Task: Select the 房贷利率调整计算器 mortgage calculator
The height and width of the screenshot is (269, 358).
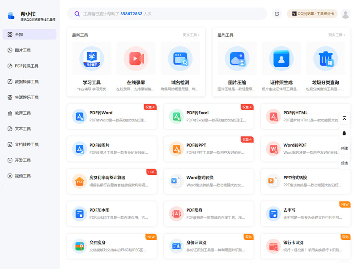Action: [112, 181]
